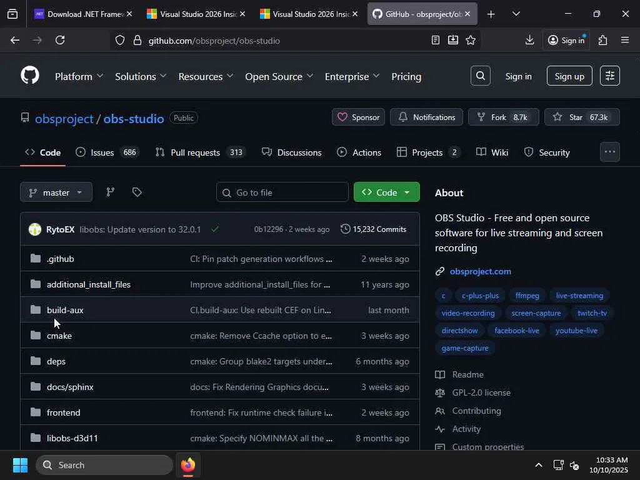
Task: Open Firefox hamburger application menu
Action: pyautogui.click(x=625, y=40)
